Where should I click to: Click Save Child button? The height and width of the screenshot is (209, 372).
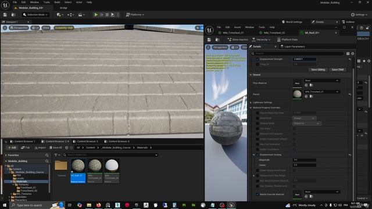338,70
